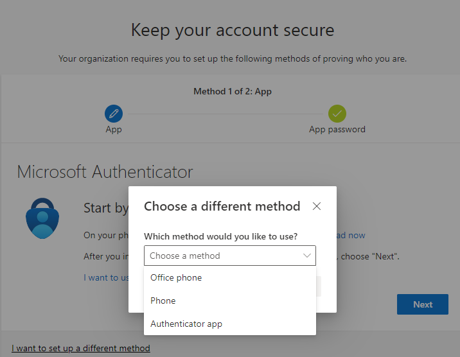Image resolution: width=460 pixels, height=357 pixels.
Task: Select Office phone from the method list
Action: (176, 278)
